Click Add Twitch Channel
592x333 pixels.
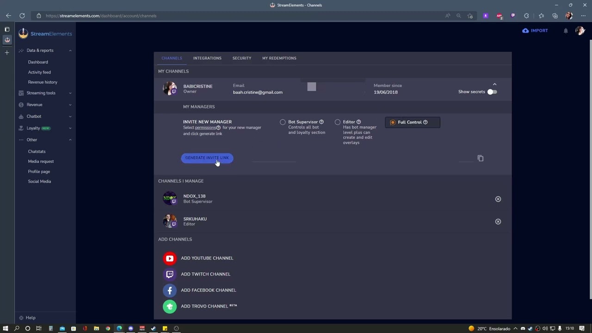pos(205,274)
